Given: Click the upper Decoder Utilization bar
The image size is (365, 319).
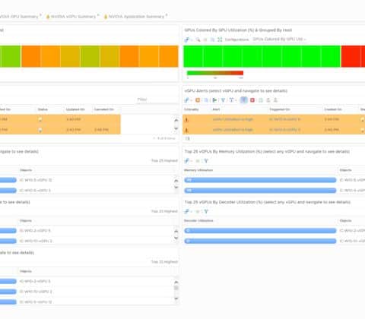Looking at the screenshot, I should tap(260, 231).
